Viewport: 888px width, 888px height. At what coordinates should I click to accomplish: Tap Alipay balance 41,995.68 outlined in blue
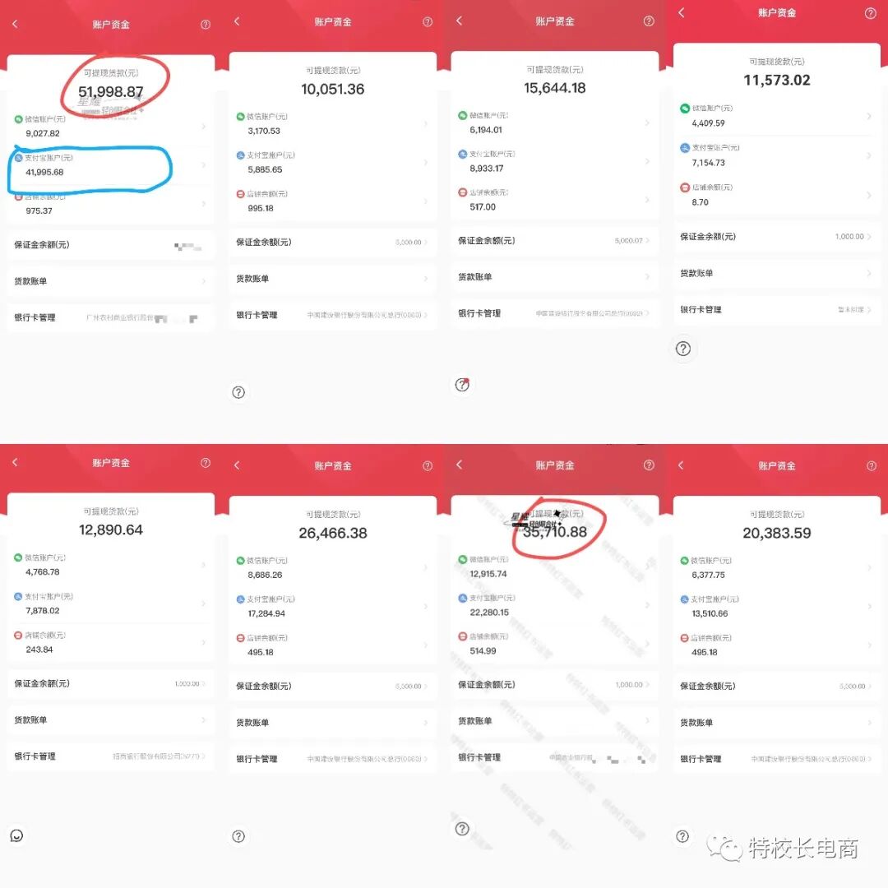click(44, 172)
